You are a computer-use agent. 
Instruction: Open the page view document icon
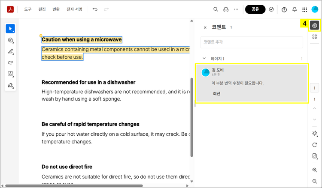click(315, 156)
